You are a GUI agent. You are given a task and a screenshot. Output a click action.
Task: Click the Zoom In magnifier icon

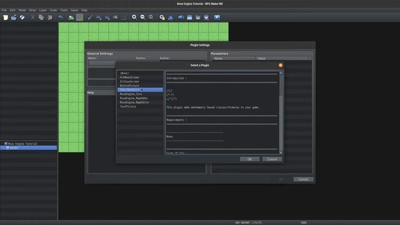(x=134, y=17)
